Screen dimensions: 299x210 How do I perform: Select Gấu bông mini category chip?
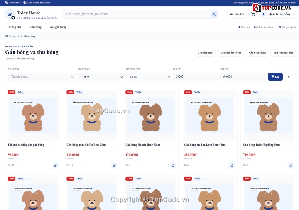pos(205,53)
